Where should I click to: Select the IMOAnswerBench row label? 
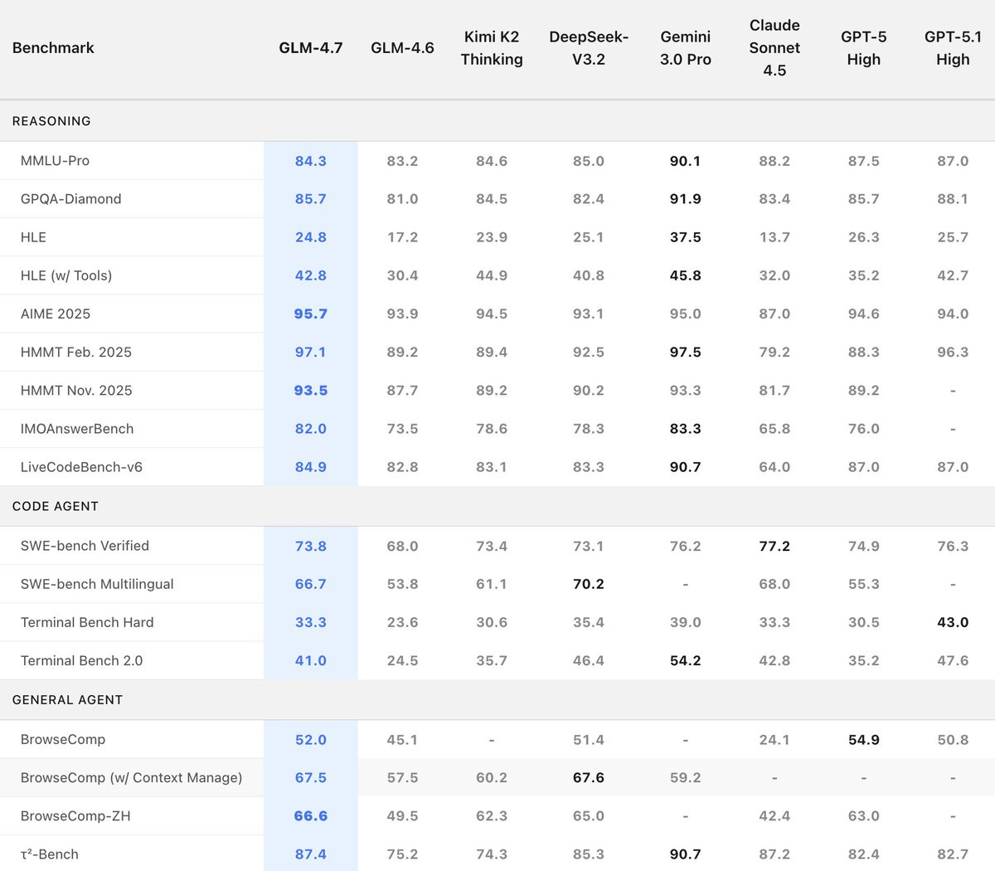point(77,429)
